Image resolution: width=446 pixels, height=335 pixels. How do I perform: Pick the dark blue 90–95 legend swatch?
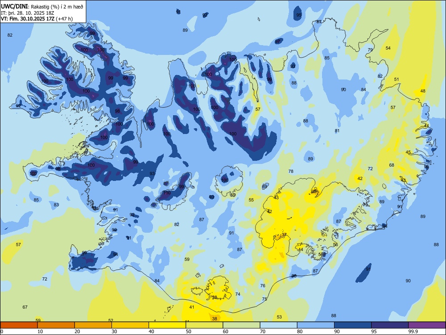pyautogui.click(x=353, y=325)
